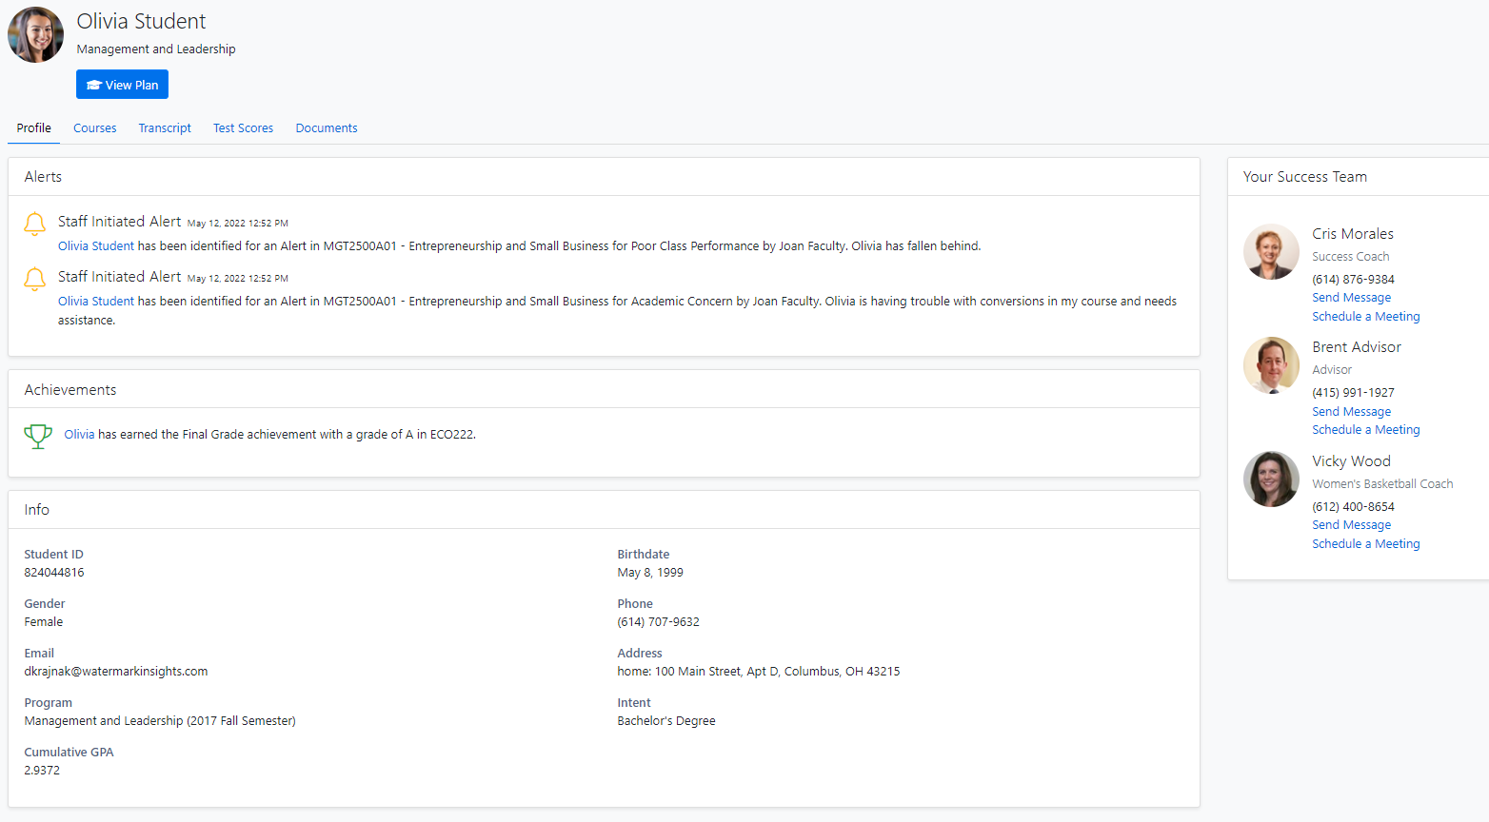The width and height of the screenshot is (1489, 822).
Task: Go to the Test Scores tab
Action: pyautogui.click(x=243, y=127)
